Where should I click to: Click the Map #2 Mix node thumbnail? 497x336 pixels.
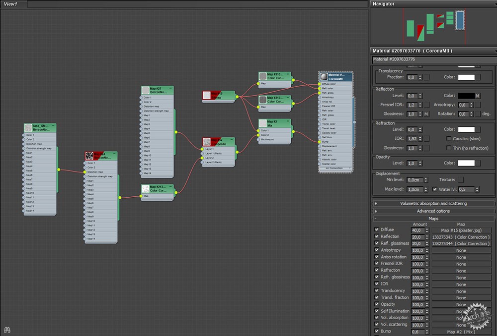click(263, 123)
